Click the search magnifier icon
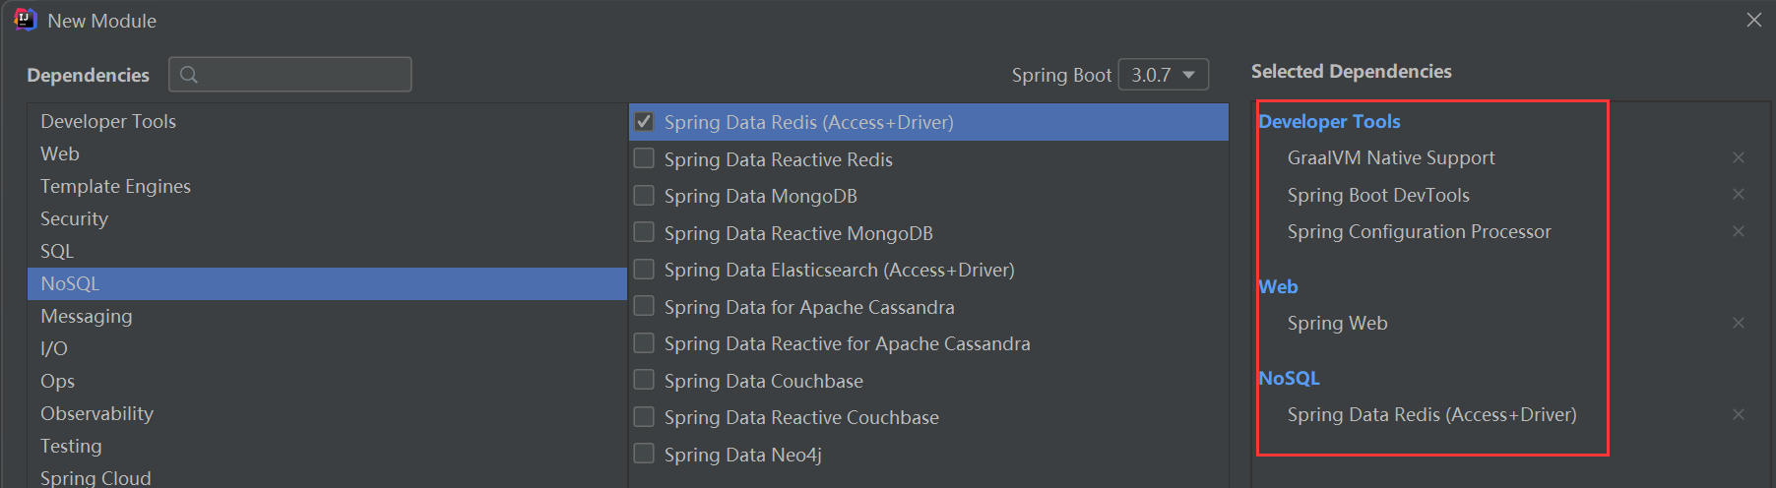Screen dimensions: 1776x488 point(189,75)
